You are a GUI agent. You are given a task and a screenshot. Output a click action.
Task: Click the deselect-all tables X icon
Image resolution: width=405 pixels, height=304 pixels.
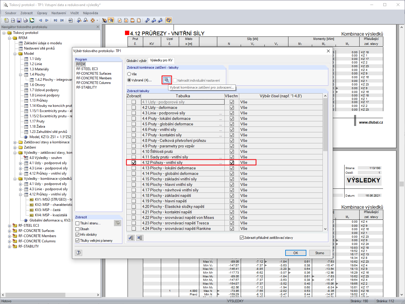coord(140,238)
